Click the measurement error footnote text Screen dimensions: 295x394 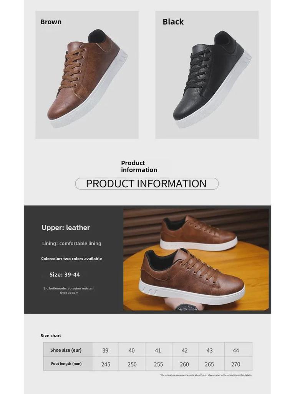click(206, 375)
